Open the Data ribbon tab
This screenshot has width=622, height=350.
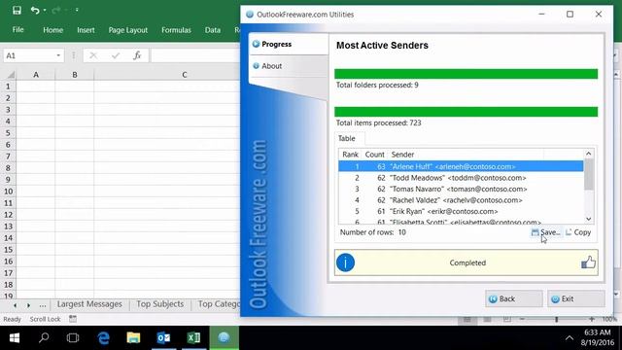click(213, 30)
